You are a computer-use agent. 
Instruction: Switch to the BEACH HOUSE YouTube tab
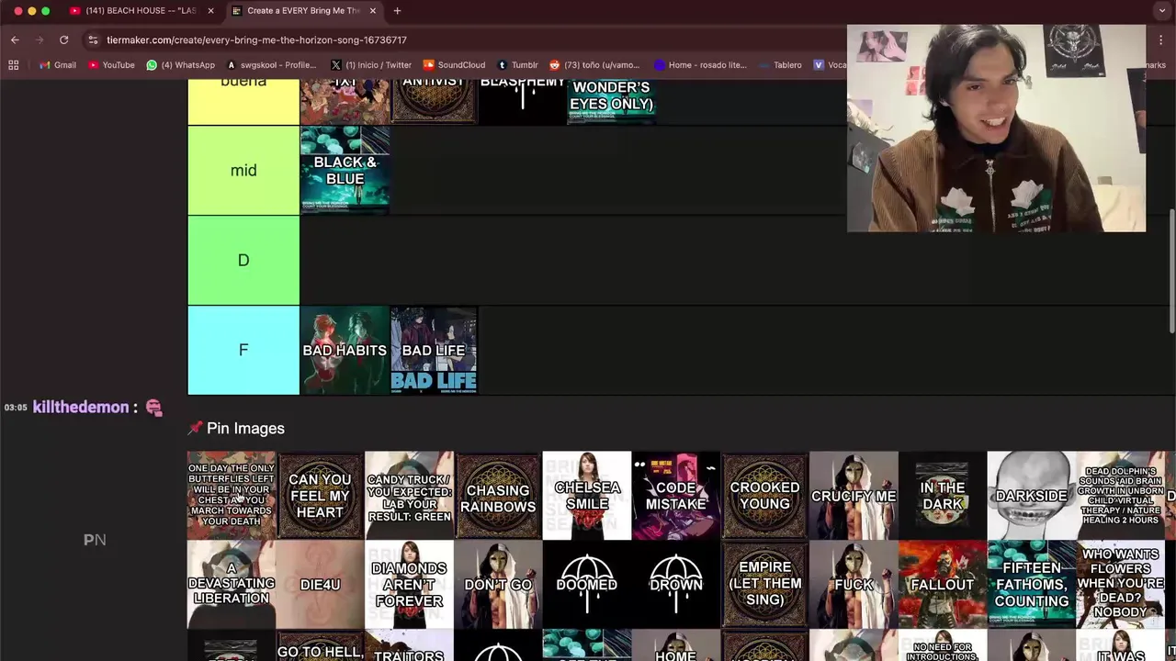141,11
